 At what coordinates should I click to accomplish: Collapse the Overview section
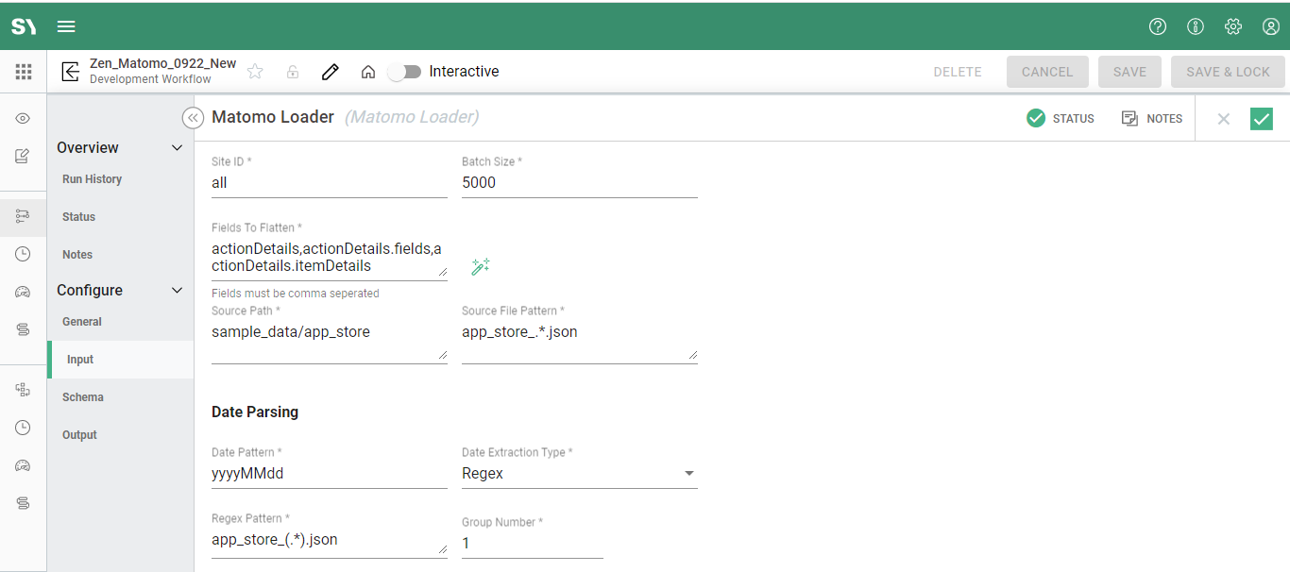(x=177, y=148)
